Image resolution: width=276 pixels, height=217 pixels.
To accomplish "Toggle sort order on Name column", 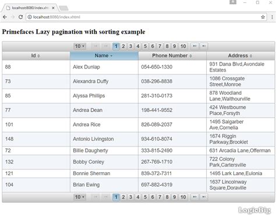I will click(x=104, y=56).
